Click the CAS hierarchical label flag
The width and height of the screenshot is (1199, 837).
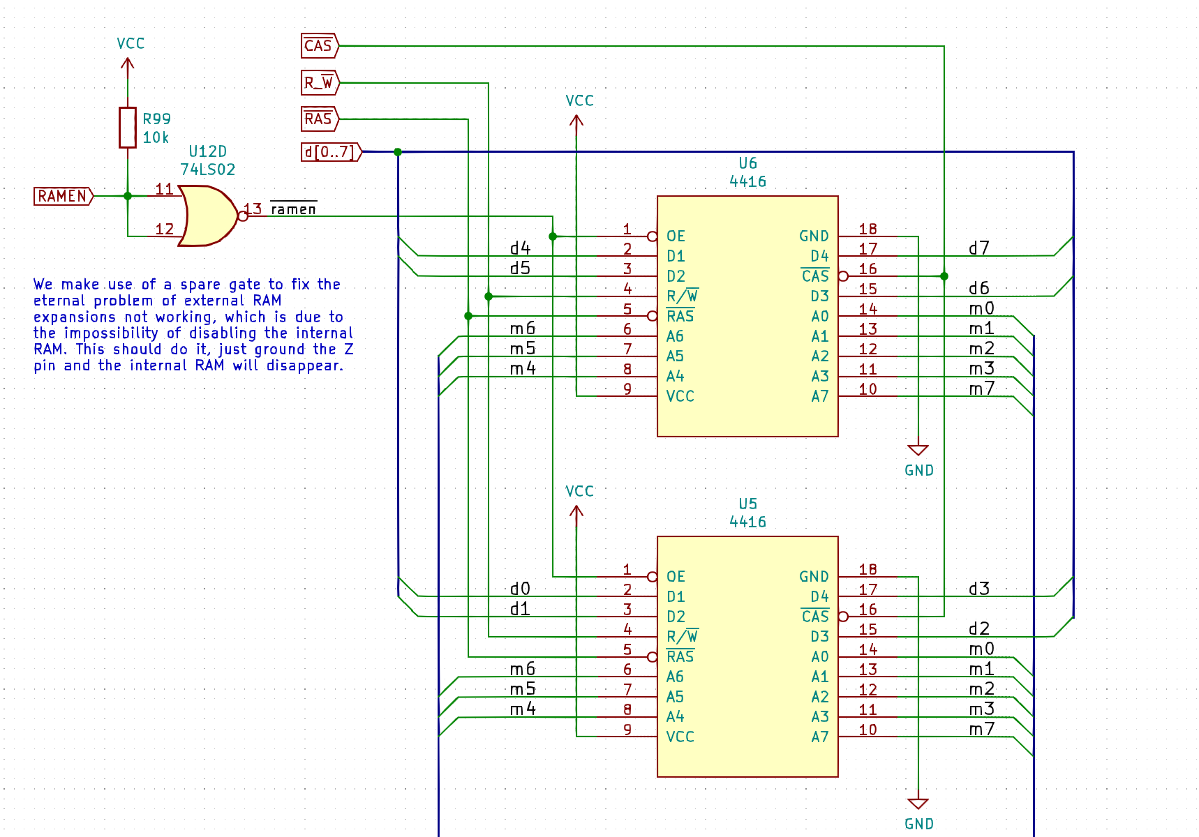click(320, 46)
